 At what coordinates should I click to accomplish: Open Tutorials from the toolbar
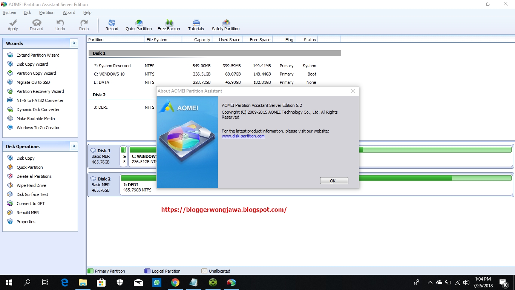[196, 25]
